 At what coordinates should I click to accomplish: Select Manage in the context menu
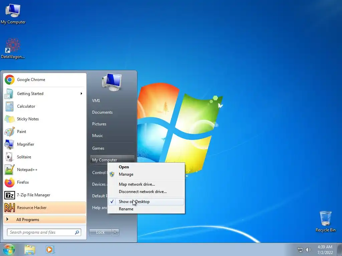click(x=146, y=174)
